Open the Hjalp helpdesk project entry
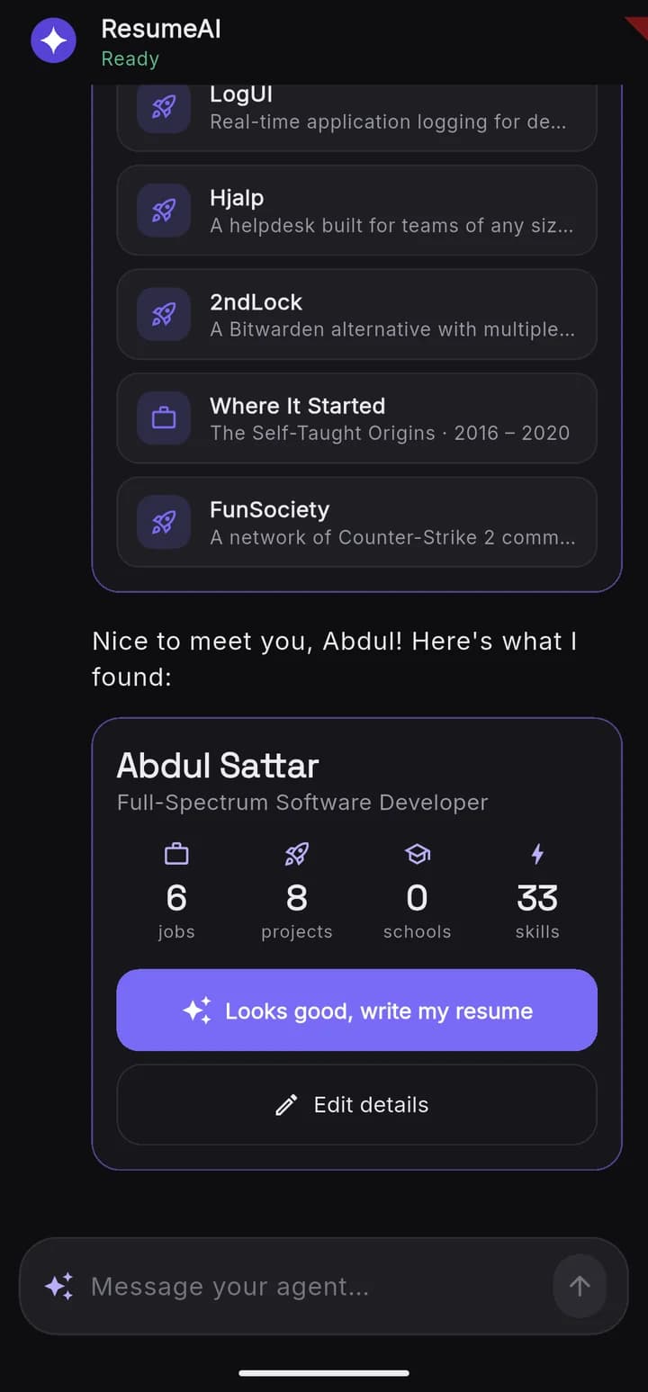Image resolution: width=648 pixels, height=1392 pixels. 356,211
